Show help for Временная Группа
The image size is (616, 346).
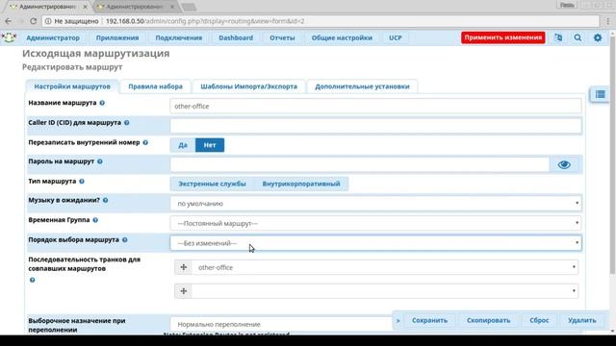95,220
